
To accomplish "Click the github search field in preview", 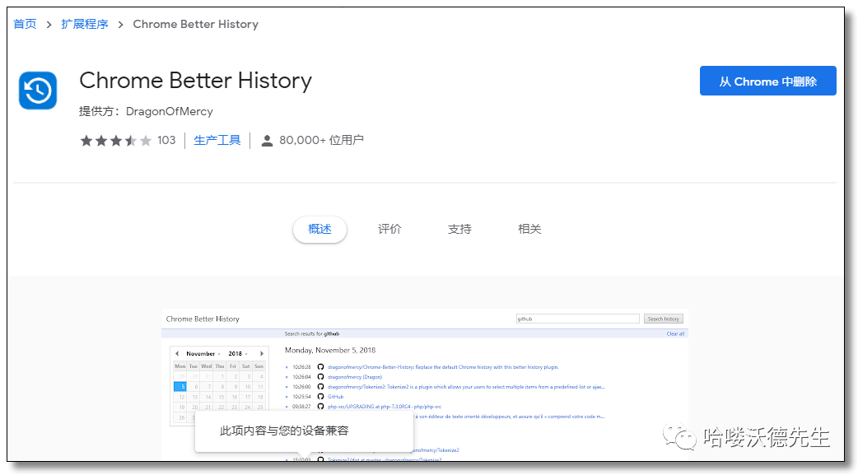I will click(x=578, y=319).
